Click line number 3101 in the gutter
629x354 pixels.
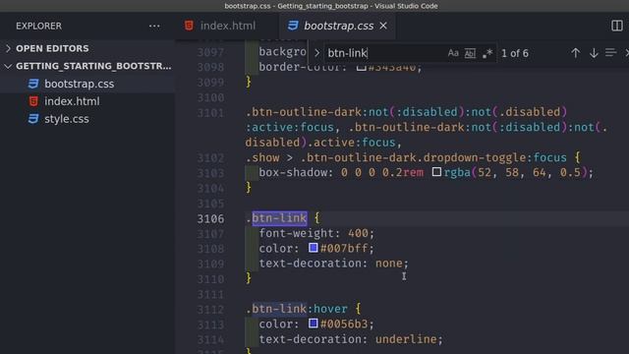(210, 113)
